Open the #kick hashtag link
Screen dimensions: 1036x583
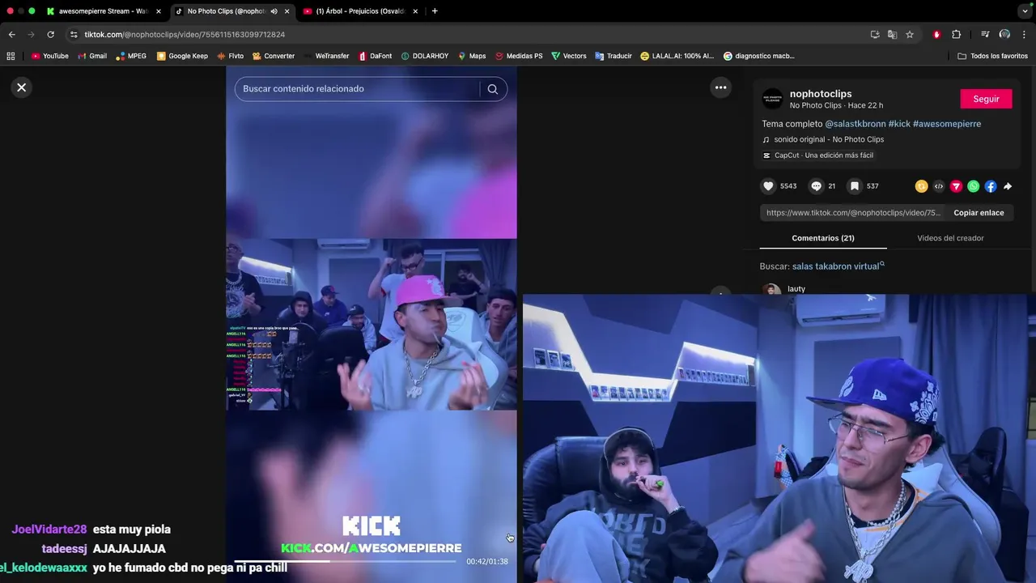click(x=899, y=124)
